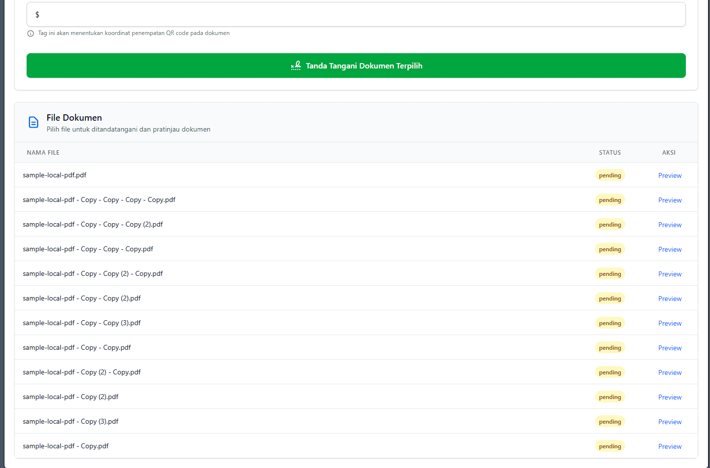
Task: Select file name sample-local-pdf - Copy.pdf
Action: pyautogui.click(x=66, y=446)
